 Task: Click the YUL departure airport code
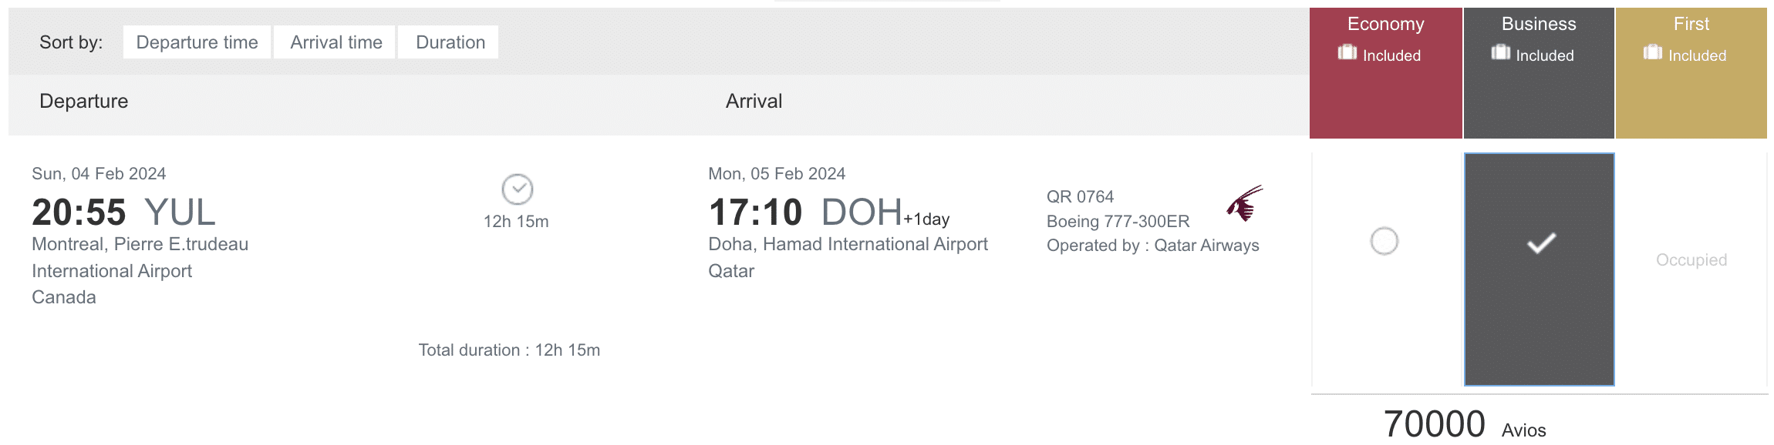point(180,212)
